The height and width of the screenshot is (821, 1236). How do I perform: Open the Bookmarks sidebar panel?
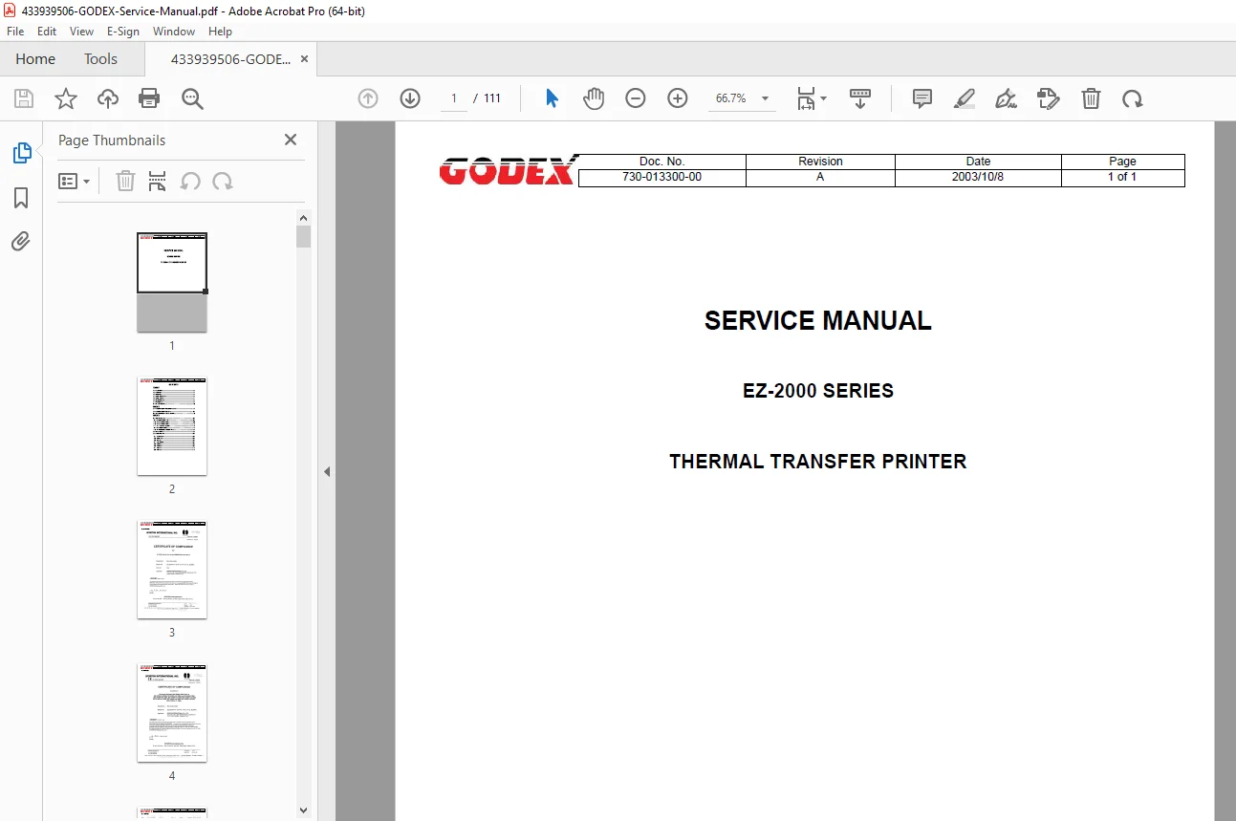21,198
